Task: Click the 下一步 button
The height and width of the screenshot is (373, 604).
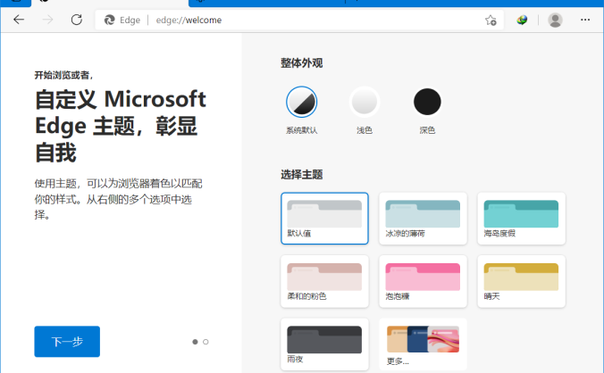Action: pos(67,342)
